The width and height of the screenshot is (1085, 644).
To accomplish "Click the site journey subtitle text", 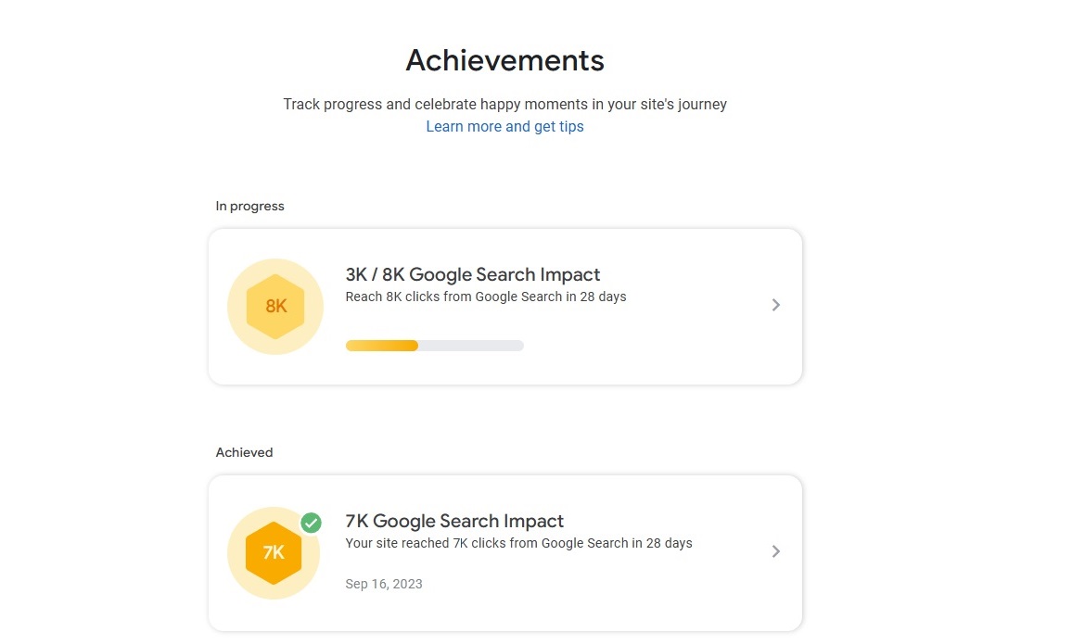I will tap(504, 104).
